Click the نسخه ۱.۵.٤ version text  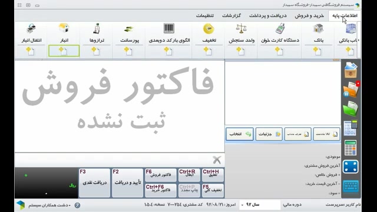(x=154, y=204)
